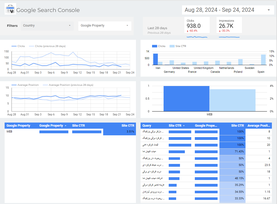Click the WEB row in property table
This screenshot has height=204, width=277.
70,131
